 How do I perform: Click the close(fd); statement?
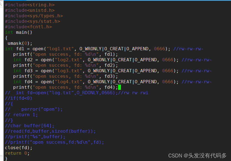[18, 148]
